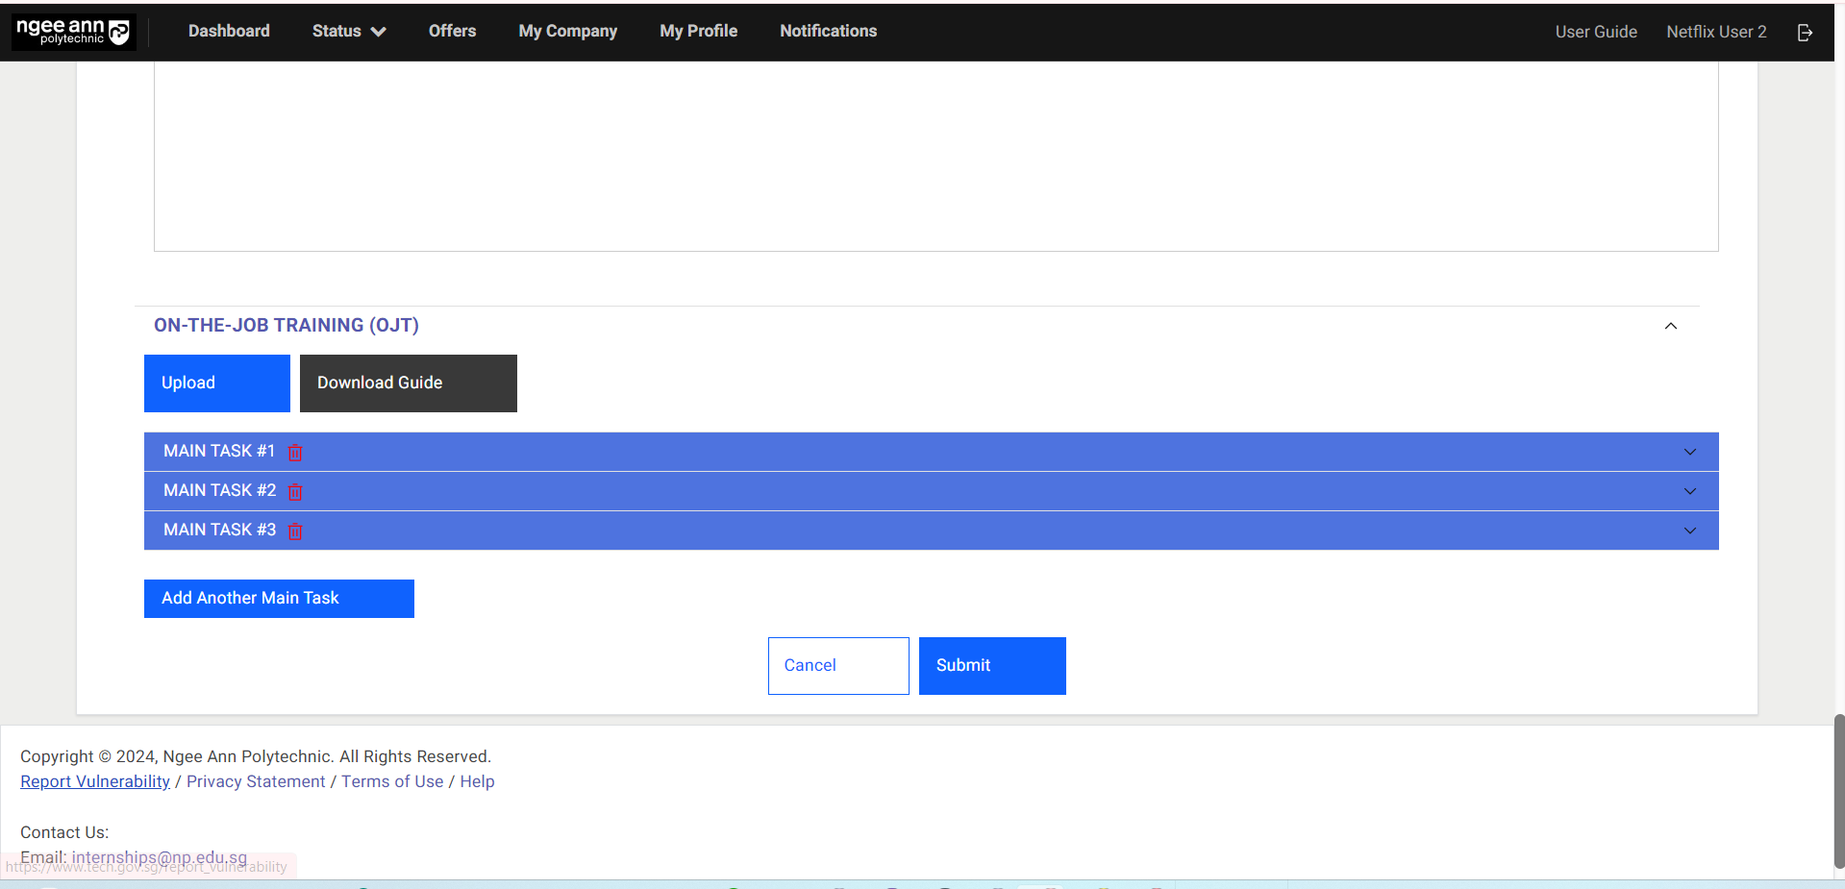Expand the Main Task #3 panel
The width and height of the screenshot is (1845, 889).
point(1689,531)
